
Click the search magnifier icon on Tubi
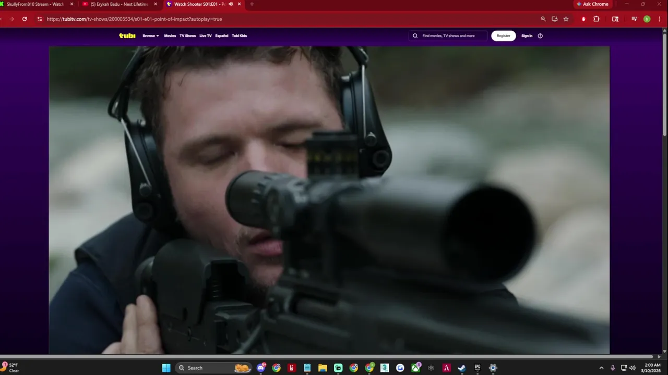coord(415,36)
